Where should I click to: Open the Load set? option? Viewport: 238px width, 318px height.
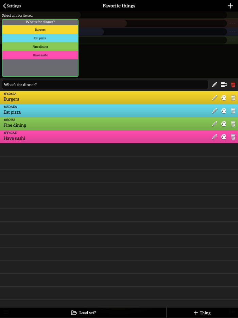83,313
